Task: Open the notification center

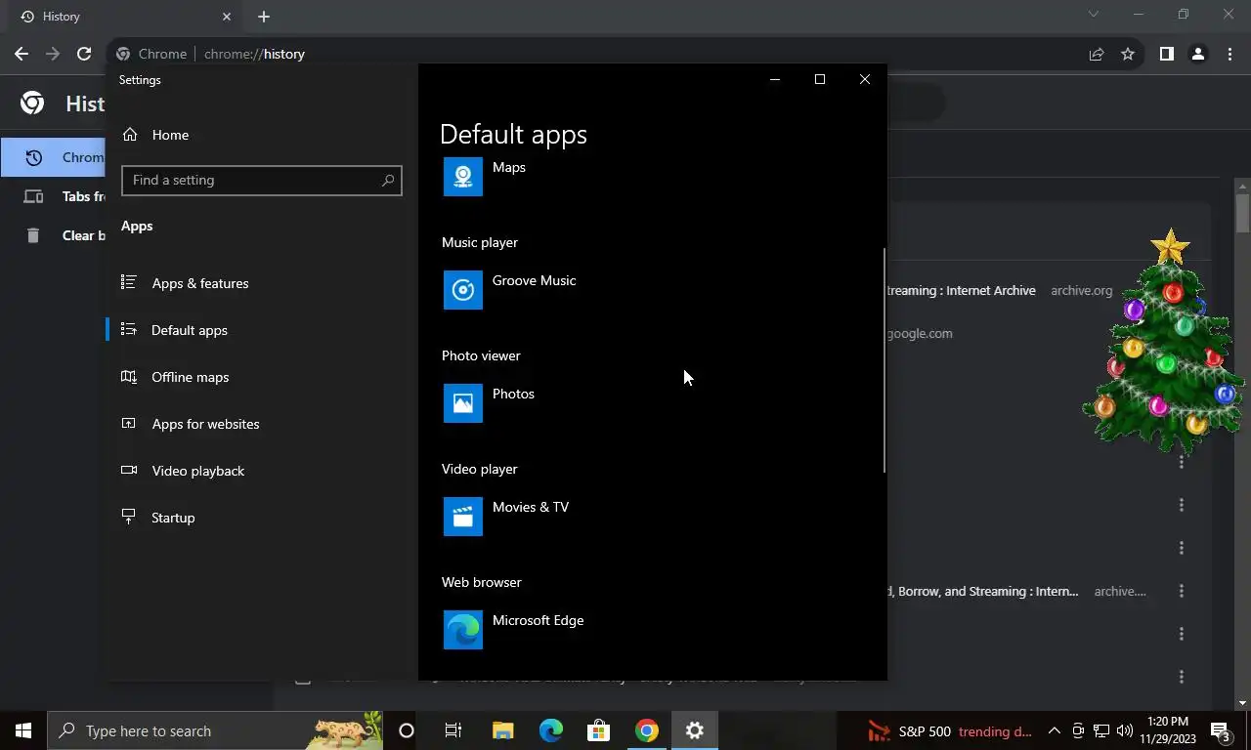Action: [x=1220, y=730]
